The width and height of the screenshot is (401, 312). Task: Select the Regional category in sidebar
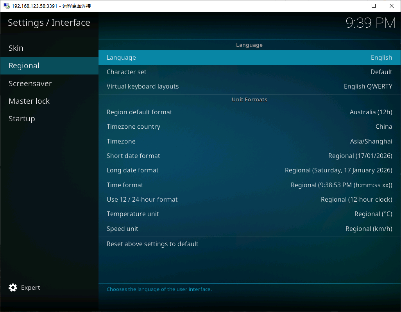[24, 66]
